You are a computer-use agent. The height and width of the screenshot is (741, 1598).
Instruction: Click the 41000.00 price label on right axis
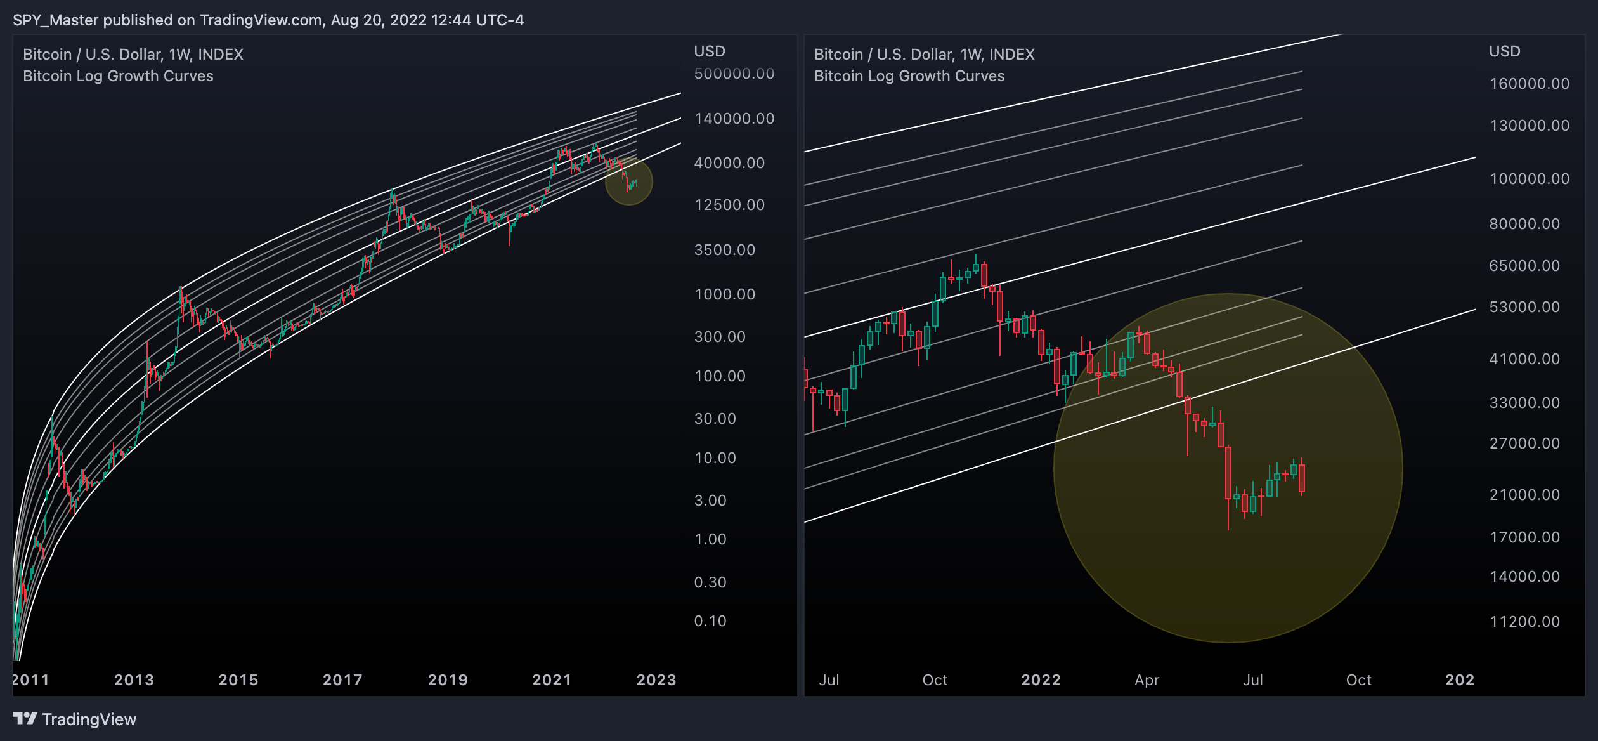click(x=1524, y=359)
